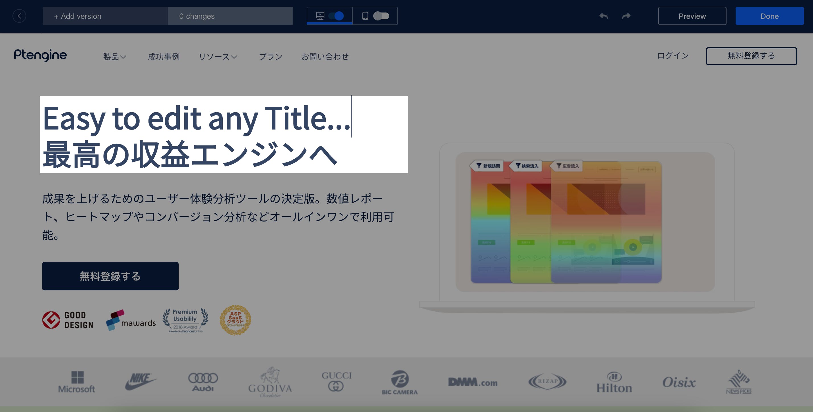
Task: Click the Ptengine logo
Action: [40, 55]
